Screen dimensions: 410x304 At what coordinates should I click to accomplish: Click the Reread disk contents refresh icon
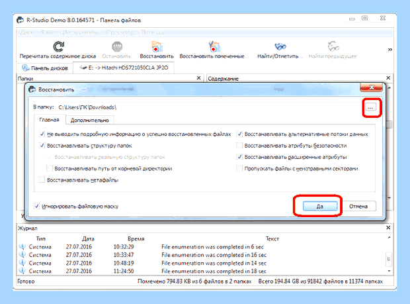[58, 46]
